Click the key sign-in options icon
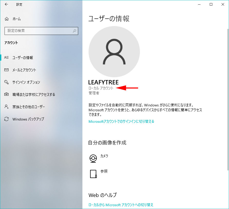The image size is (229, 209). pos(7,82)
